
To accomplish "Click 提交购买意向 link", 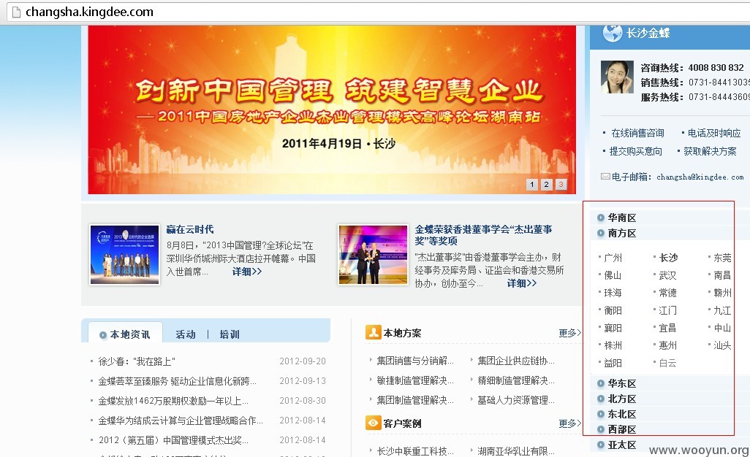I will coord(636,151).
